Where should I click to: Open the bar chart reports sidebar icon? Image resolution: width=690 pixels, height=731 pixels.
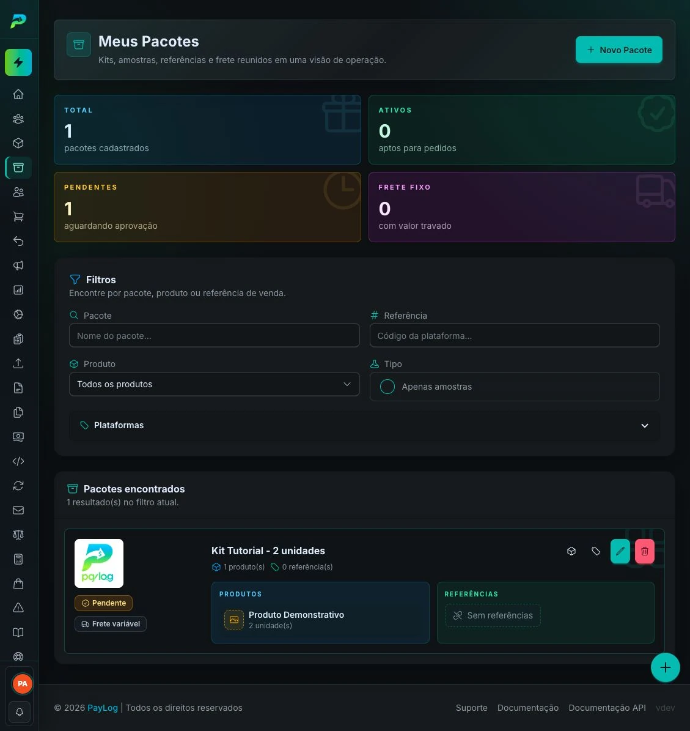18,290
